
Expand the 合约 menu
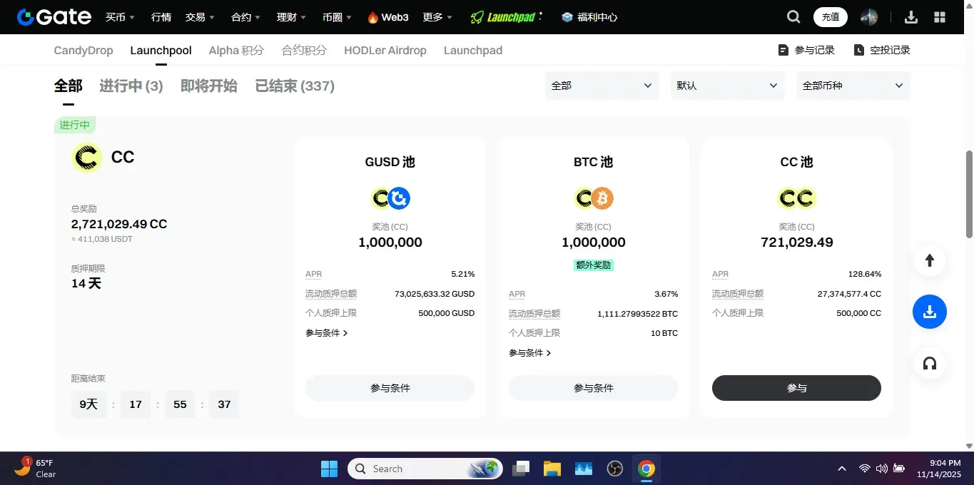tap(246, 17)
